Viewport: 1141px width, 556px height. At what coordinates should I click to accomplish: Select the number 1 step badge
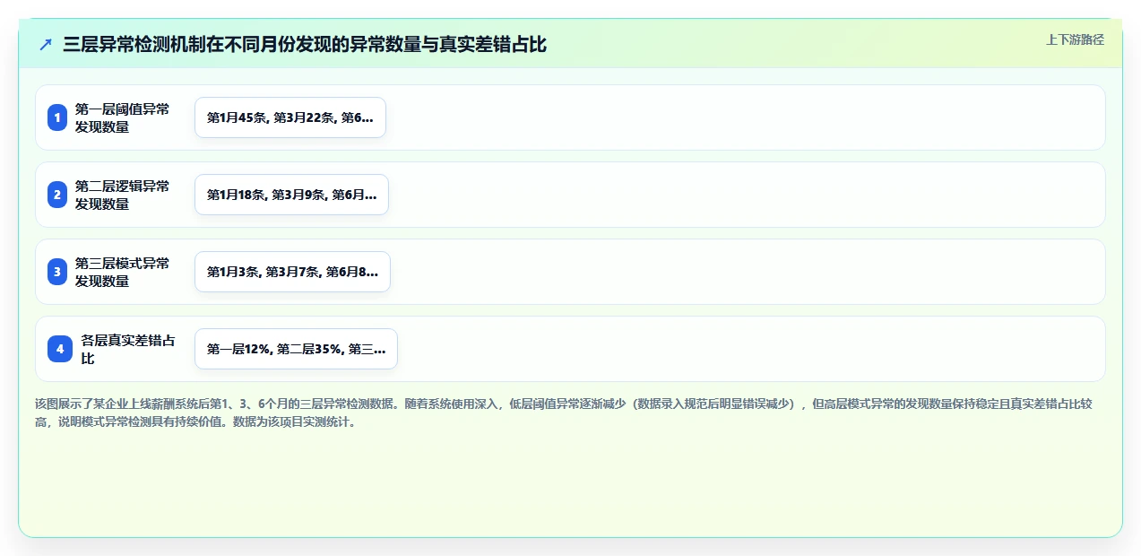(x=57, y=117)
